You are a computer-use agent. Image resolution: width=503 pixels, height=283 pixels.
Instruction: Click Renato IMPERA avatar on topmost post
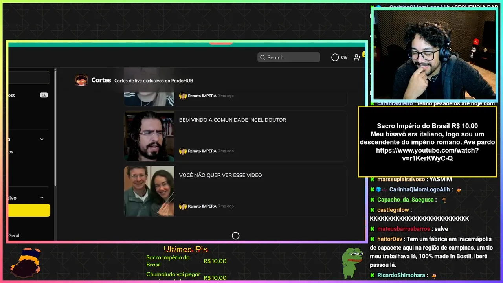[x=183, y=96]
